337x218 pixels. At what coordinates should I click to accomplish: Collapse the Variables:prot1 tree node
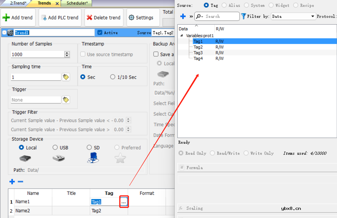pos(182,36)
